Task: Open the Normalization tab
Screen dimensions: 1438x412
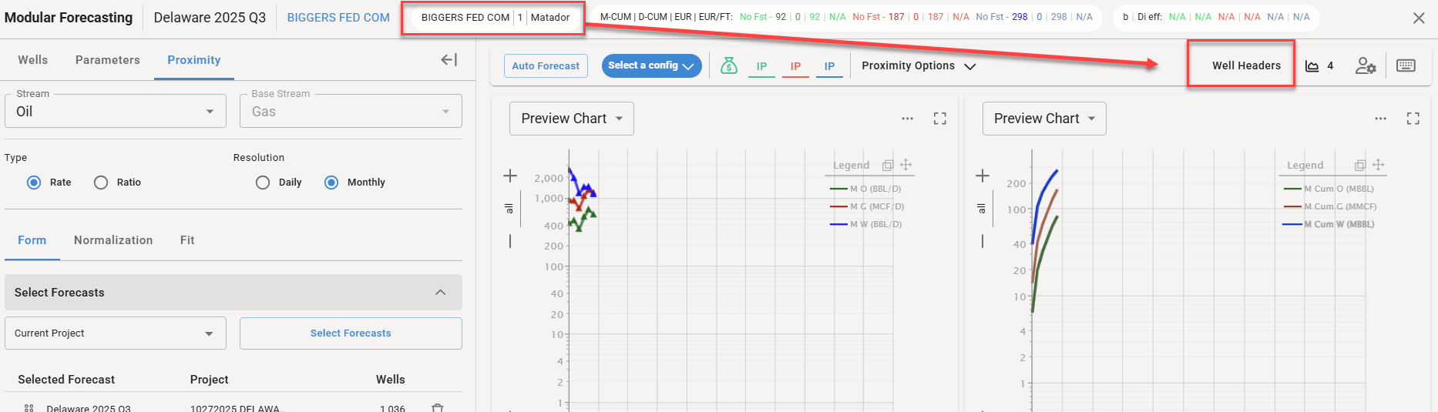Action: coord(113,240)
